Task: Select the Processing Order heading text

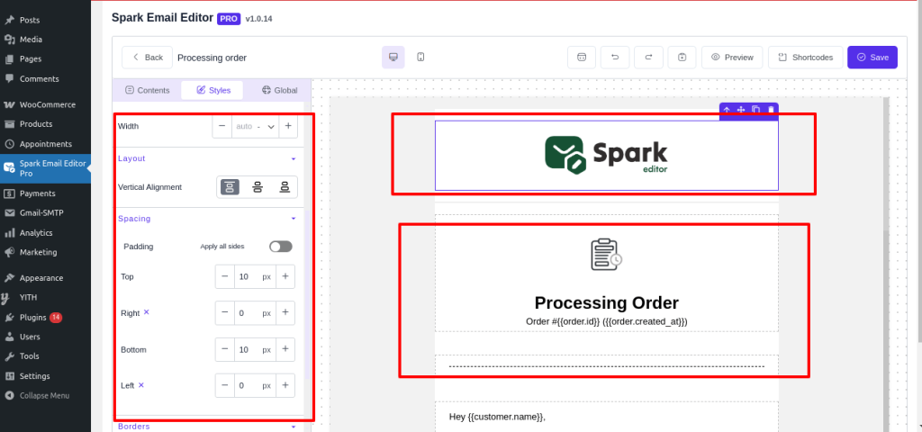Action: tap(606, 302)
